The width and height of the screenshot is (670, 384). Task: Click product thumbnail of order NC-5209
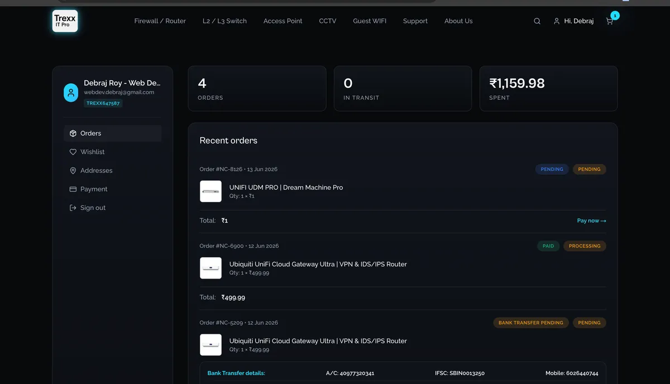click(x=211, y=345)
